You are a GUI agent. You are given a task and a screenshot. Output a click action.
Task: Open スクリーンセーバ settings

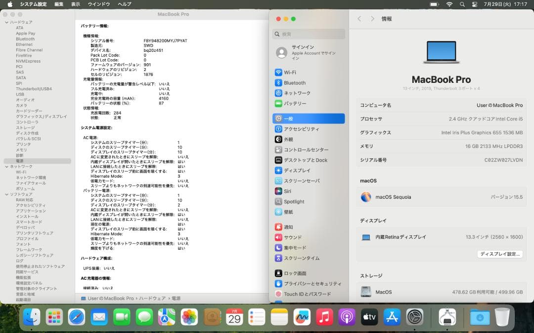[x=309, y=181]
